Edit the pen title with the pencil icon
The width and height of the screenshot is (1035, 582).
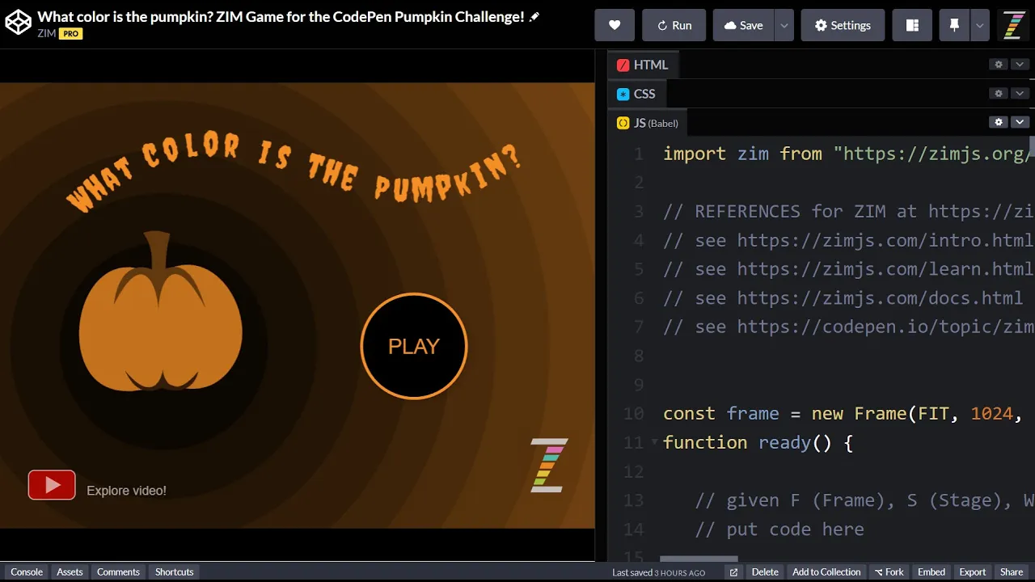pos(534,17)
